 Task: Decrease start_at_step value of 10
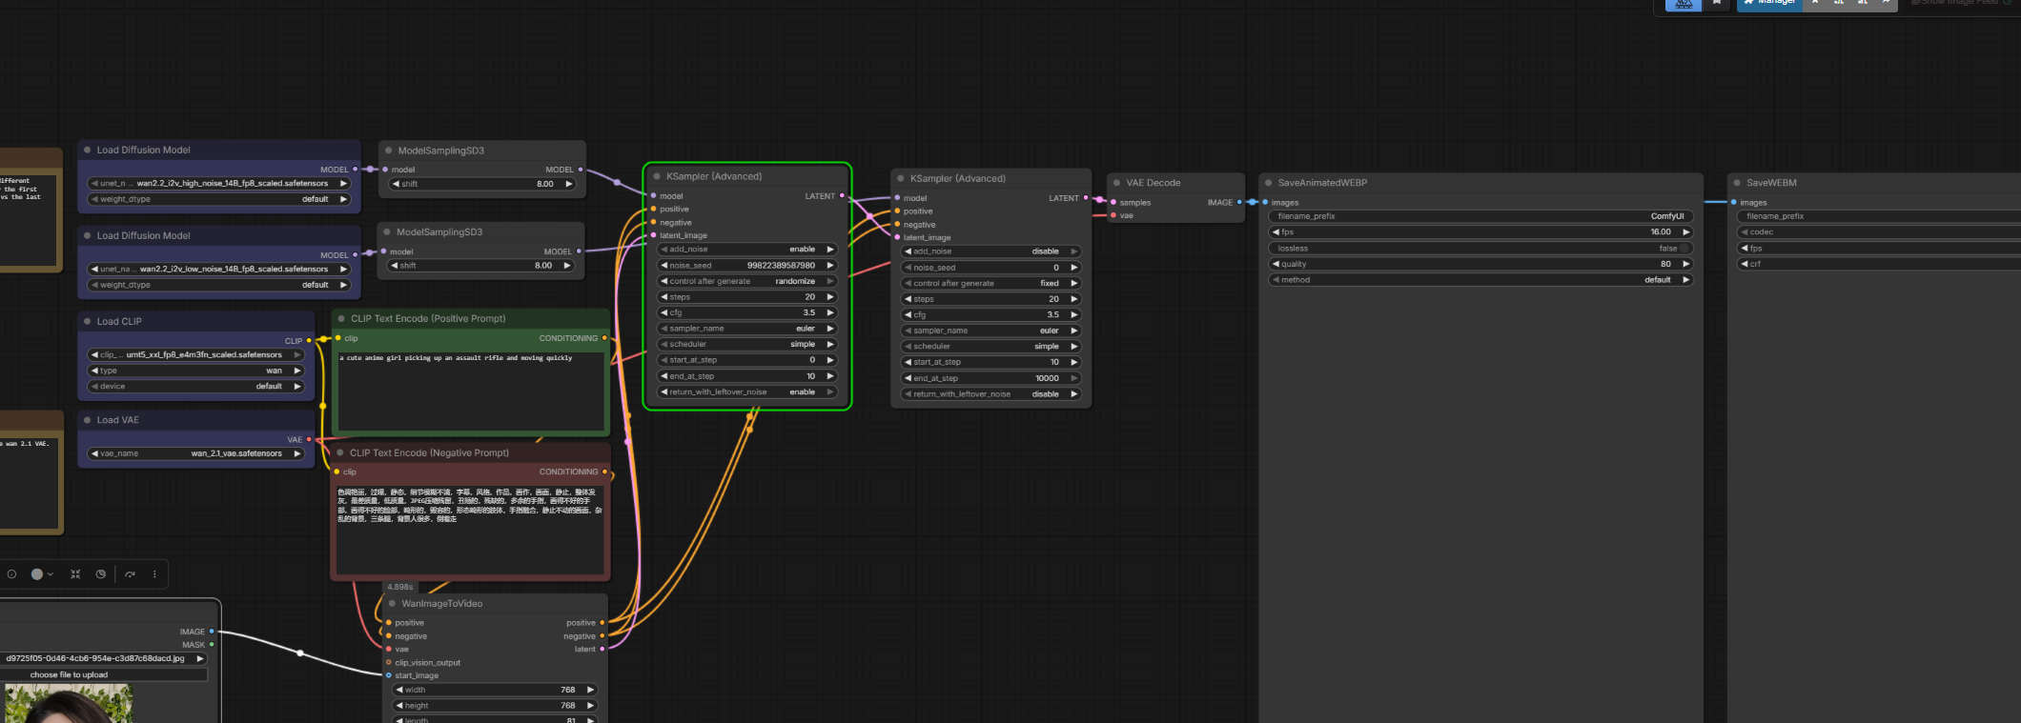point(908,363)
